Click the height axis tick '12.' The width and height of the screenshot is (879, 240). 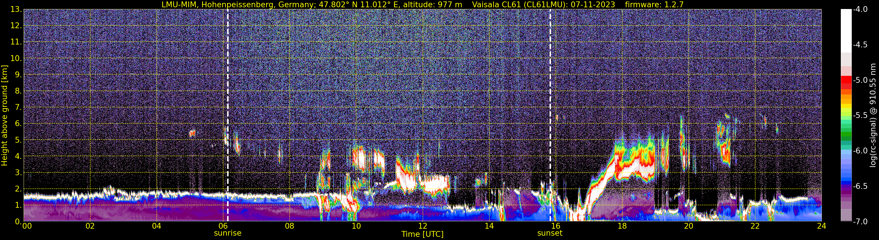click(16, 26)
